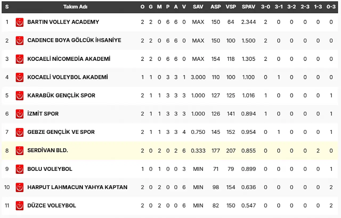Click the Bolu Voleybol team logo
341x218 pixels.
[19, 169]
